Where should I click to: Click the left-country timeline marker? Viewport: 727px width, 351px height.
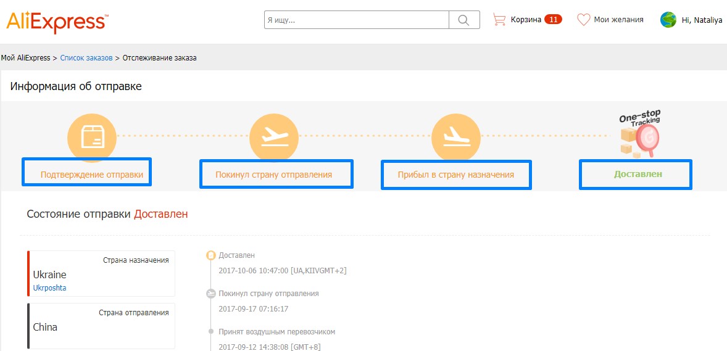pyautogui.click(x=210, y=294)
